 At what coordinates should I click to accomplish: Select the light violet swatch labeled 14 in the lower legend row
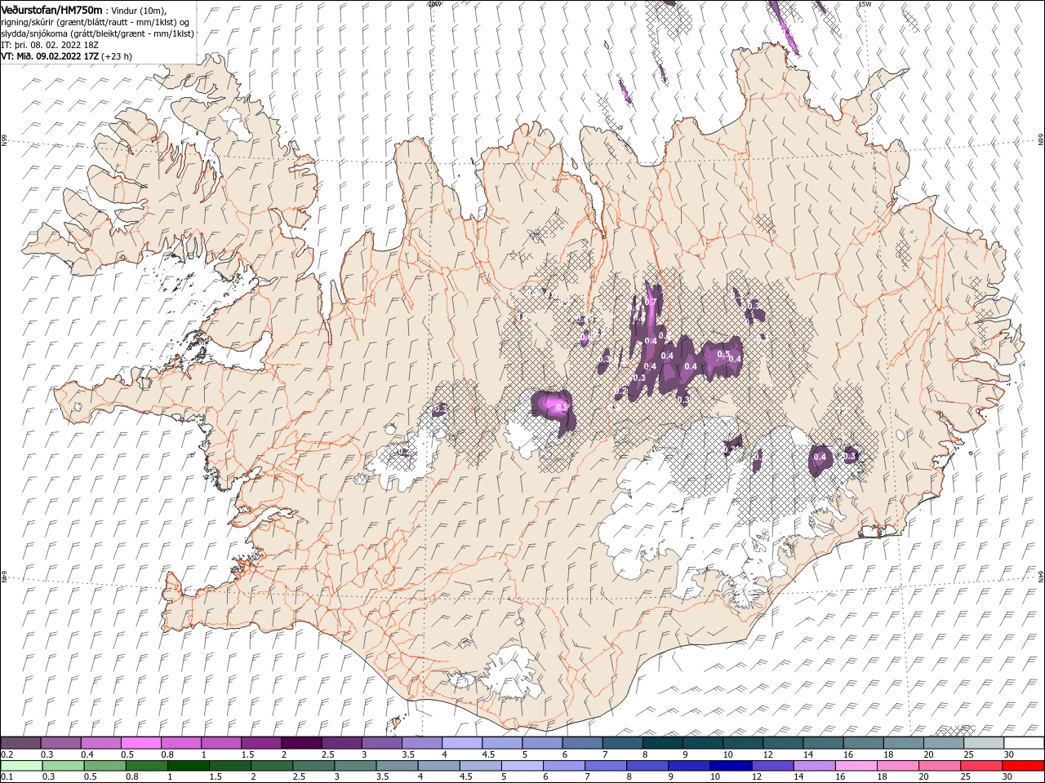pyautogui.click(x=813, y=766)
